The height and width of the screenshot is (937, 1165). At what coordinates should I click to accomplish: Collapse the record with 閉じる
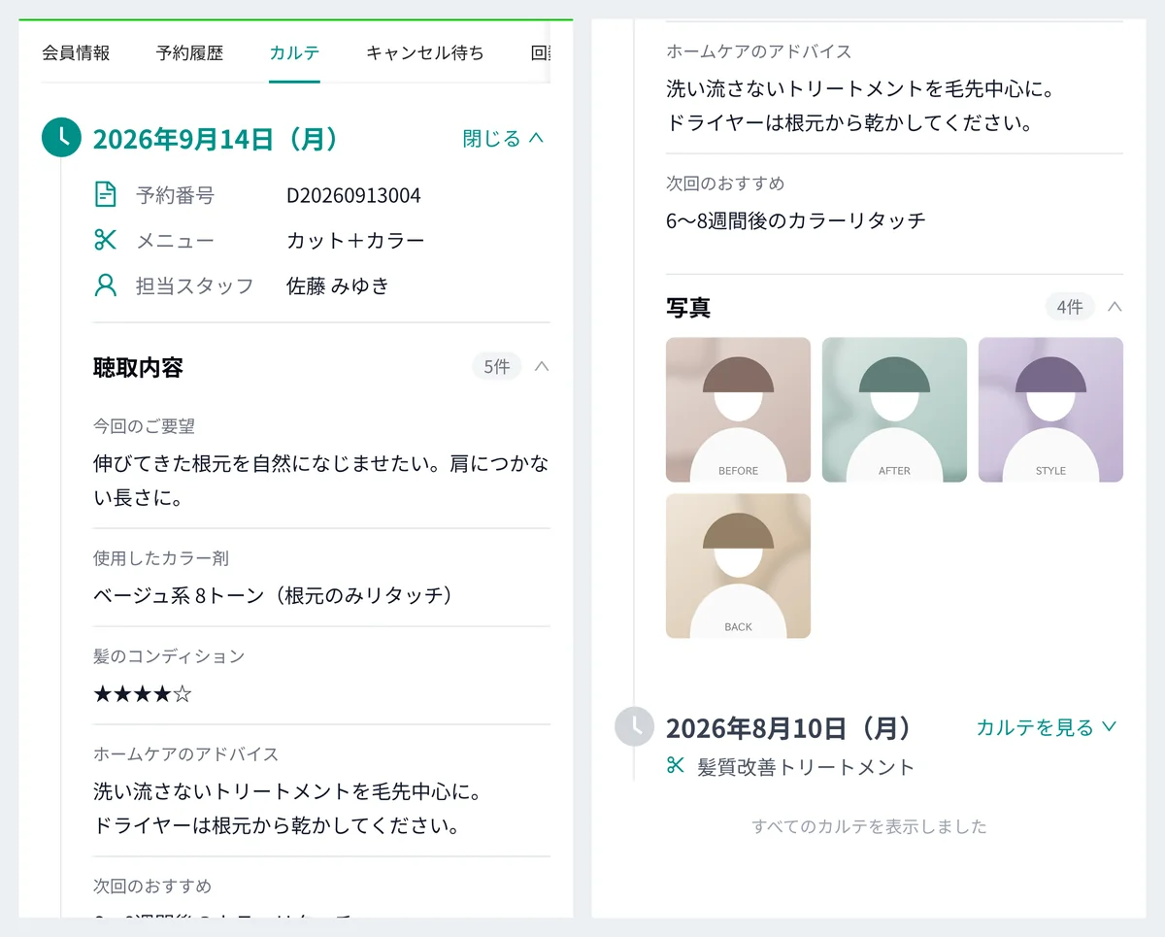[x=503, y=139]
